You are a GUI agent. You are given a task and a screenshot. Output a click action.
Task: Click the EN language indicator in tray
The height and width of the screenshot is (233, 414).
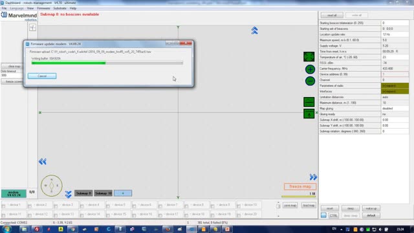(x=334, y=229)
